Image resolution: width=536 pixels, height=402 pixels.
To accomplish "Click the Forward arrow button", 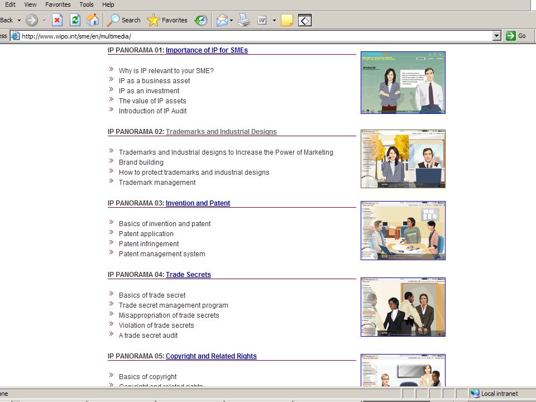I will (32, 20).
